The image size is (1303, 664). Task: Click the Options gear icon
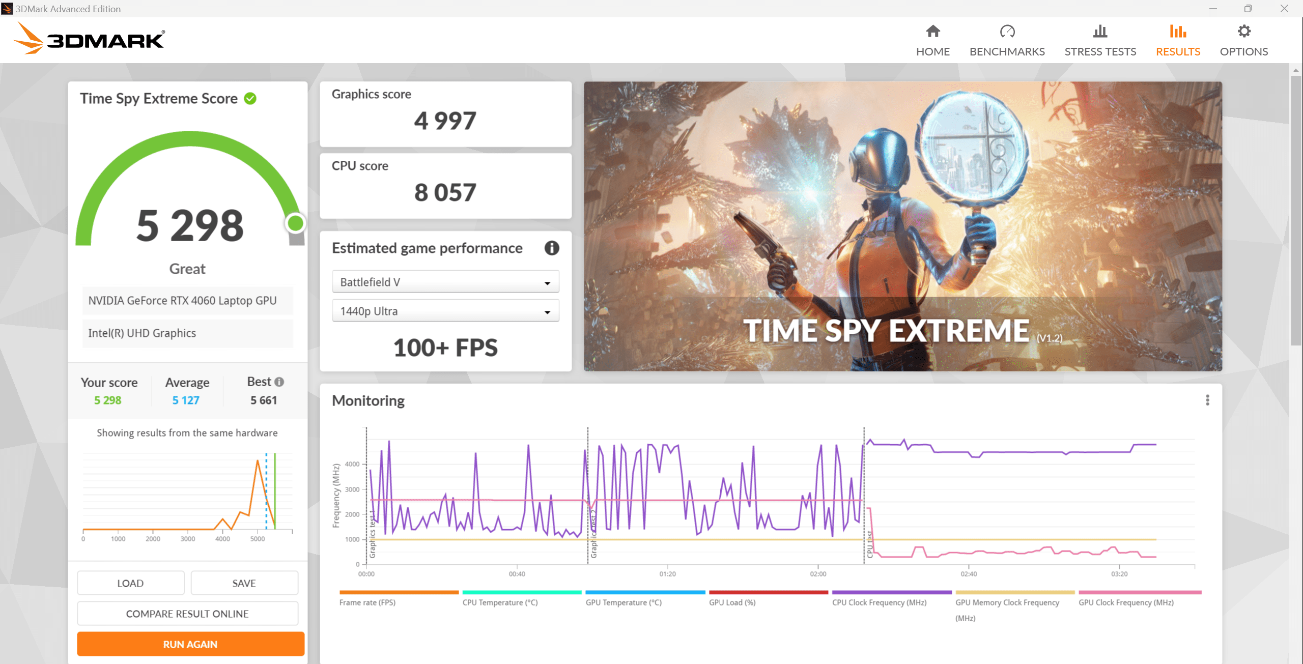pos(1243,32)
